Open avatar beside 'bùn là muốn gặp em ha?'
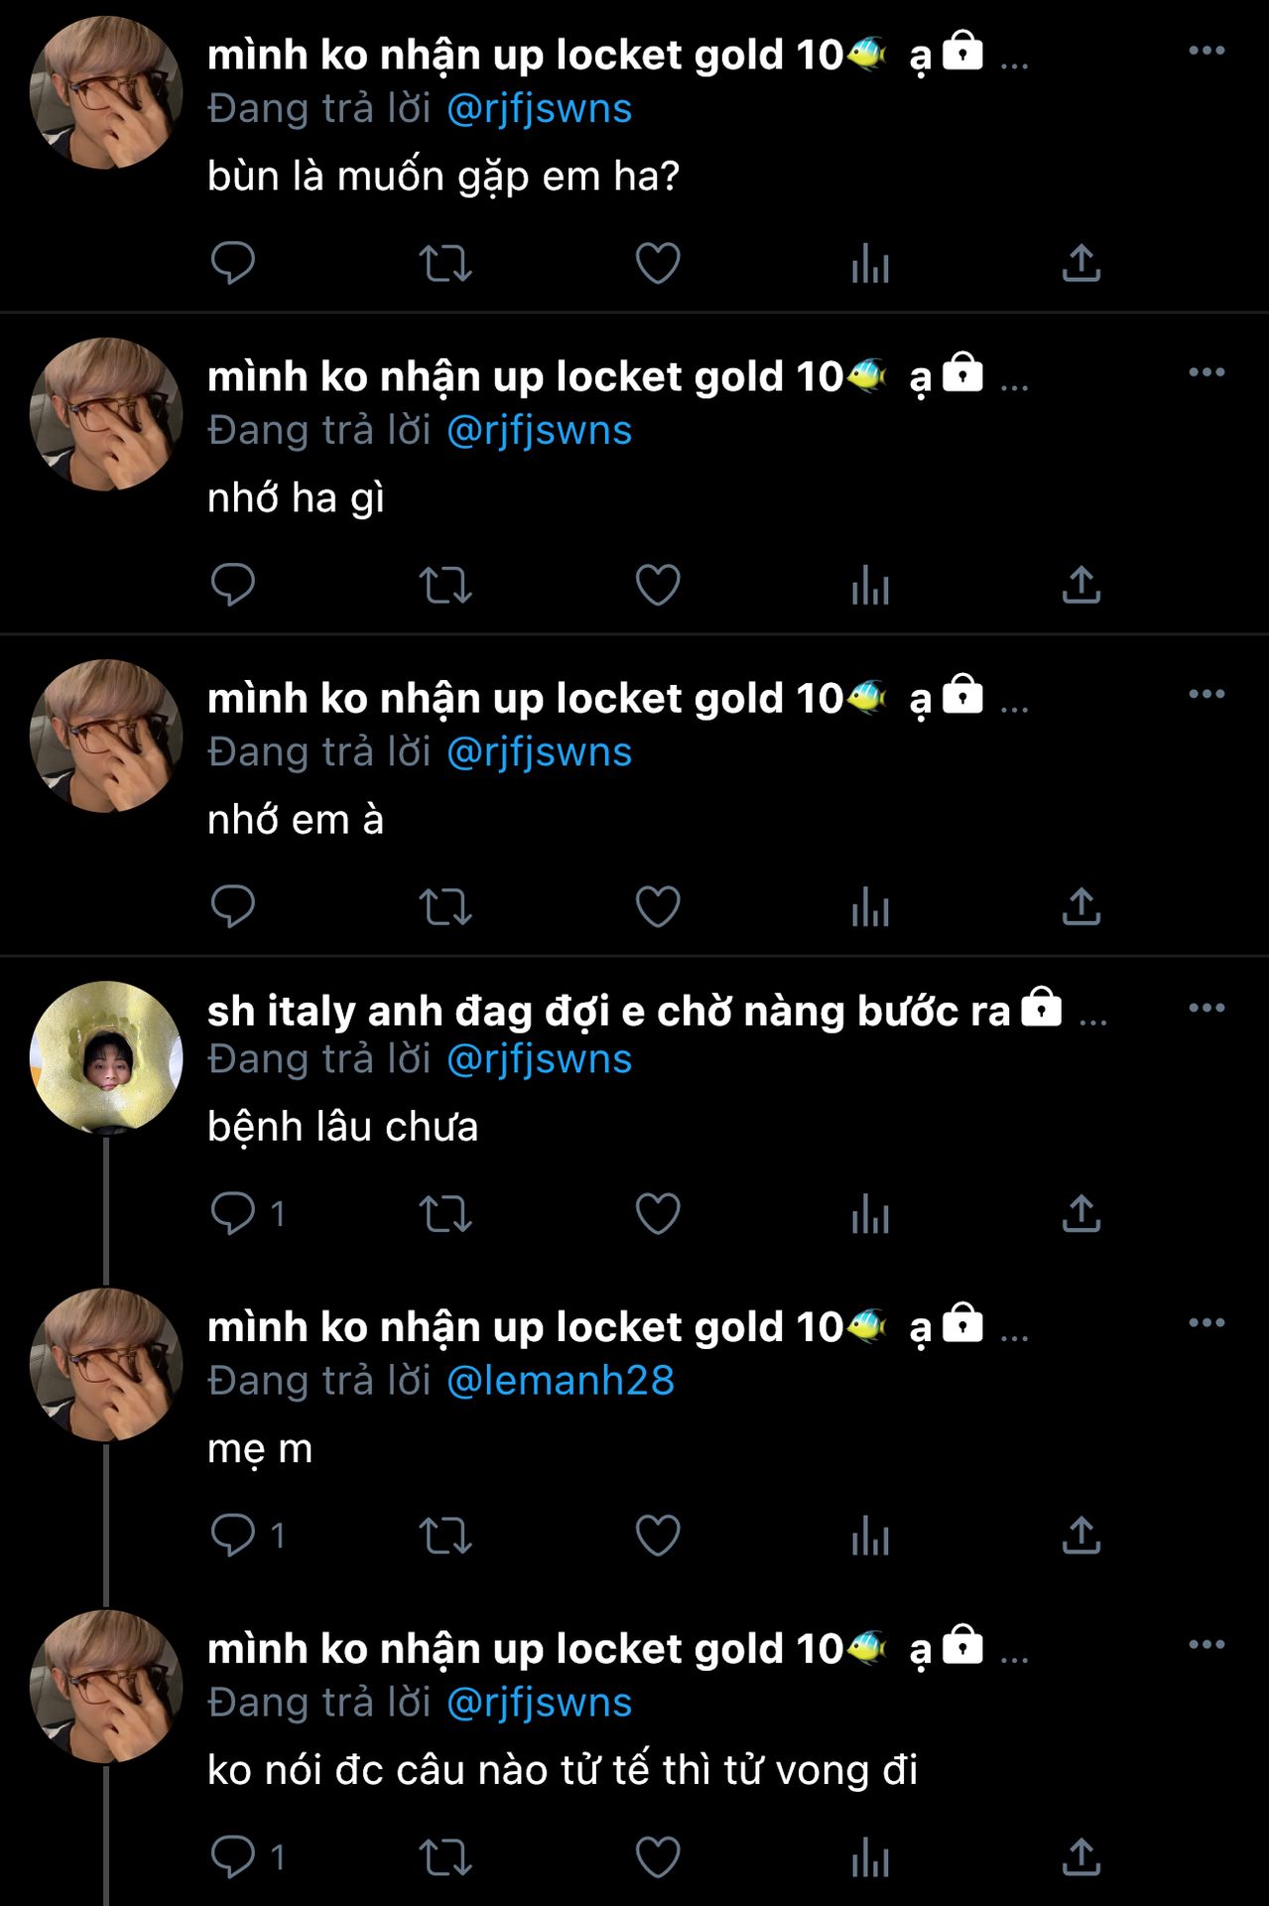The image size is (1269, 1906). 106,92
